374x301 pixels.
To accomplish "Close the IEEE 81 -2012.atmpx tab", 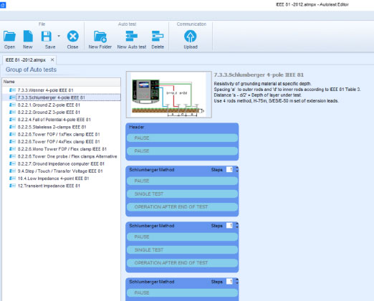I will coord(52,59).
